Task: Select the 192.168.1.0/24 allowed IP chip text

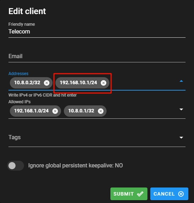Action: click(x=31, y=111)
